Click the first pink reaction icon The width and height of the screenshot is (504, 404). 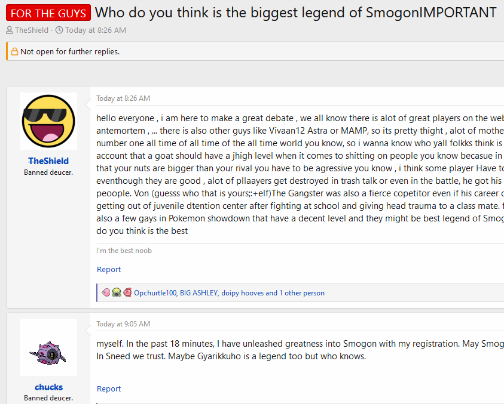point(106,292)
